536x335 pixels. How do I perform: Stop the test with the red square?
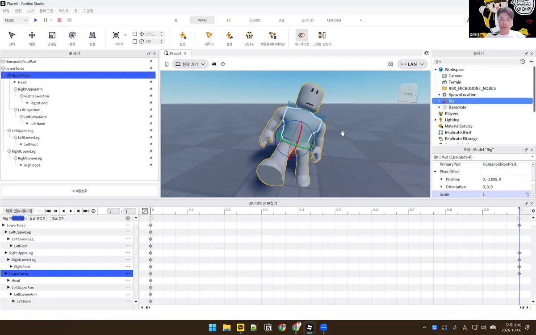pyautogui.click(x=59, y=20)
